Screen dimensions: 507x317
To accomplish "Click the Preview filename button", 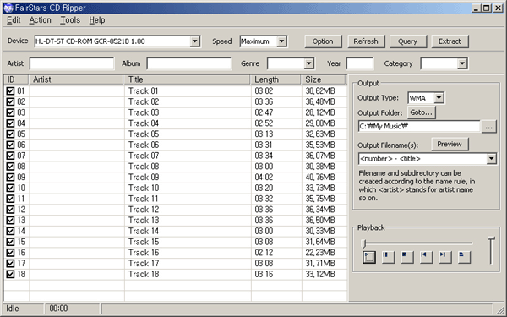I will point(450,145).
